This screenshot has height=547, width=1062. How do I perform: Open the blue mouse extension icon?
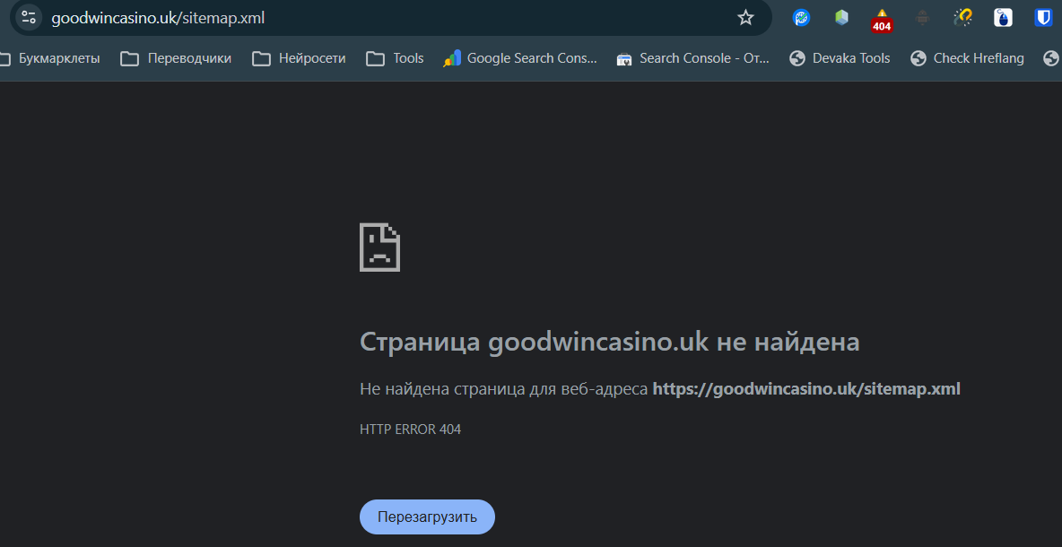pyautogui.click(x=1003, y=18)
